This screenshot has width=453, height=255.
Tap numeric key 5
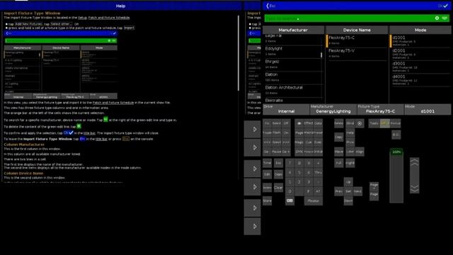[x=299, y=173]
